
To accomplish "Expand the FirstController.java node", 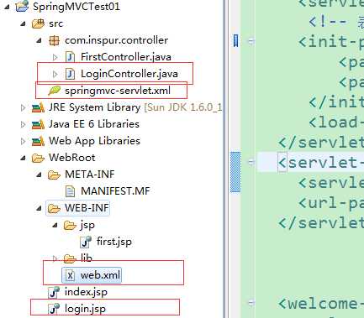I will pyautogui.click(x=55, y=57).
